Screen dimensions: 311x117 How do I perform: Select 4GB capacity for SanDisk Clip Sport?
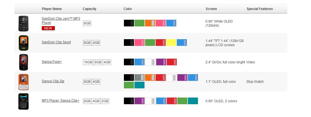pyautogui.click(x=96, y=43)
